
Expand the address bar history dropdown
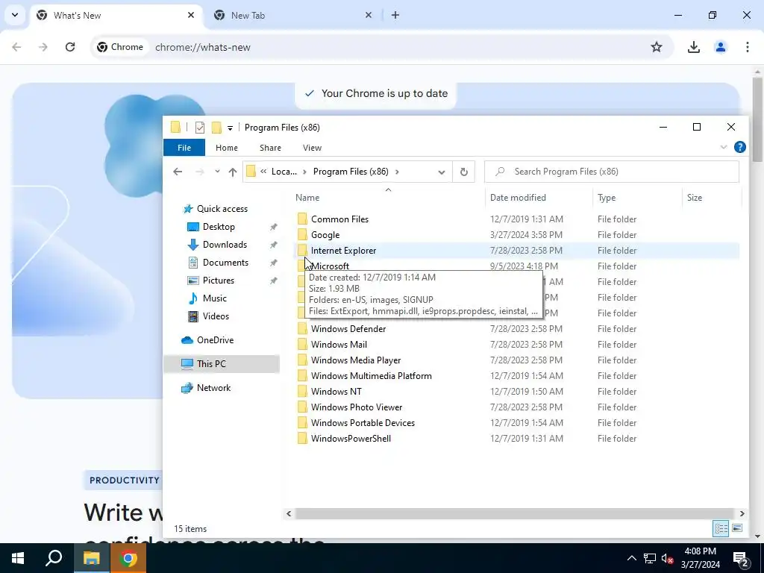(442, 172)
